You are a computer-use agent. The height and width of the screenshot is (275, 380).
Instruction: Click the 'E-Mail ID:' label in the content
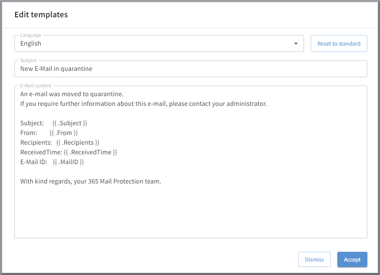(34, 162)
